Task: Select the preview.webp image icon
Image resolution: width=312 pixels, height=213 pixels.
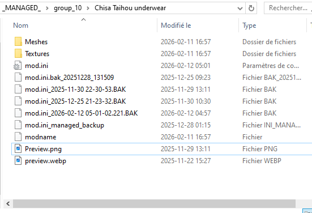Action: (18, 161)
